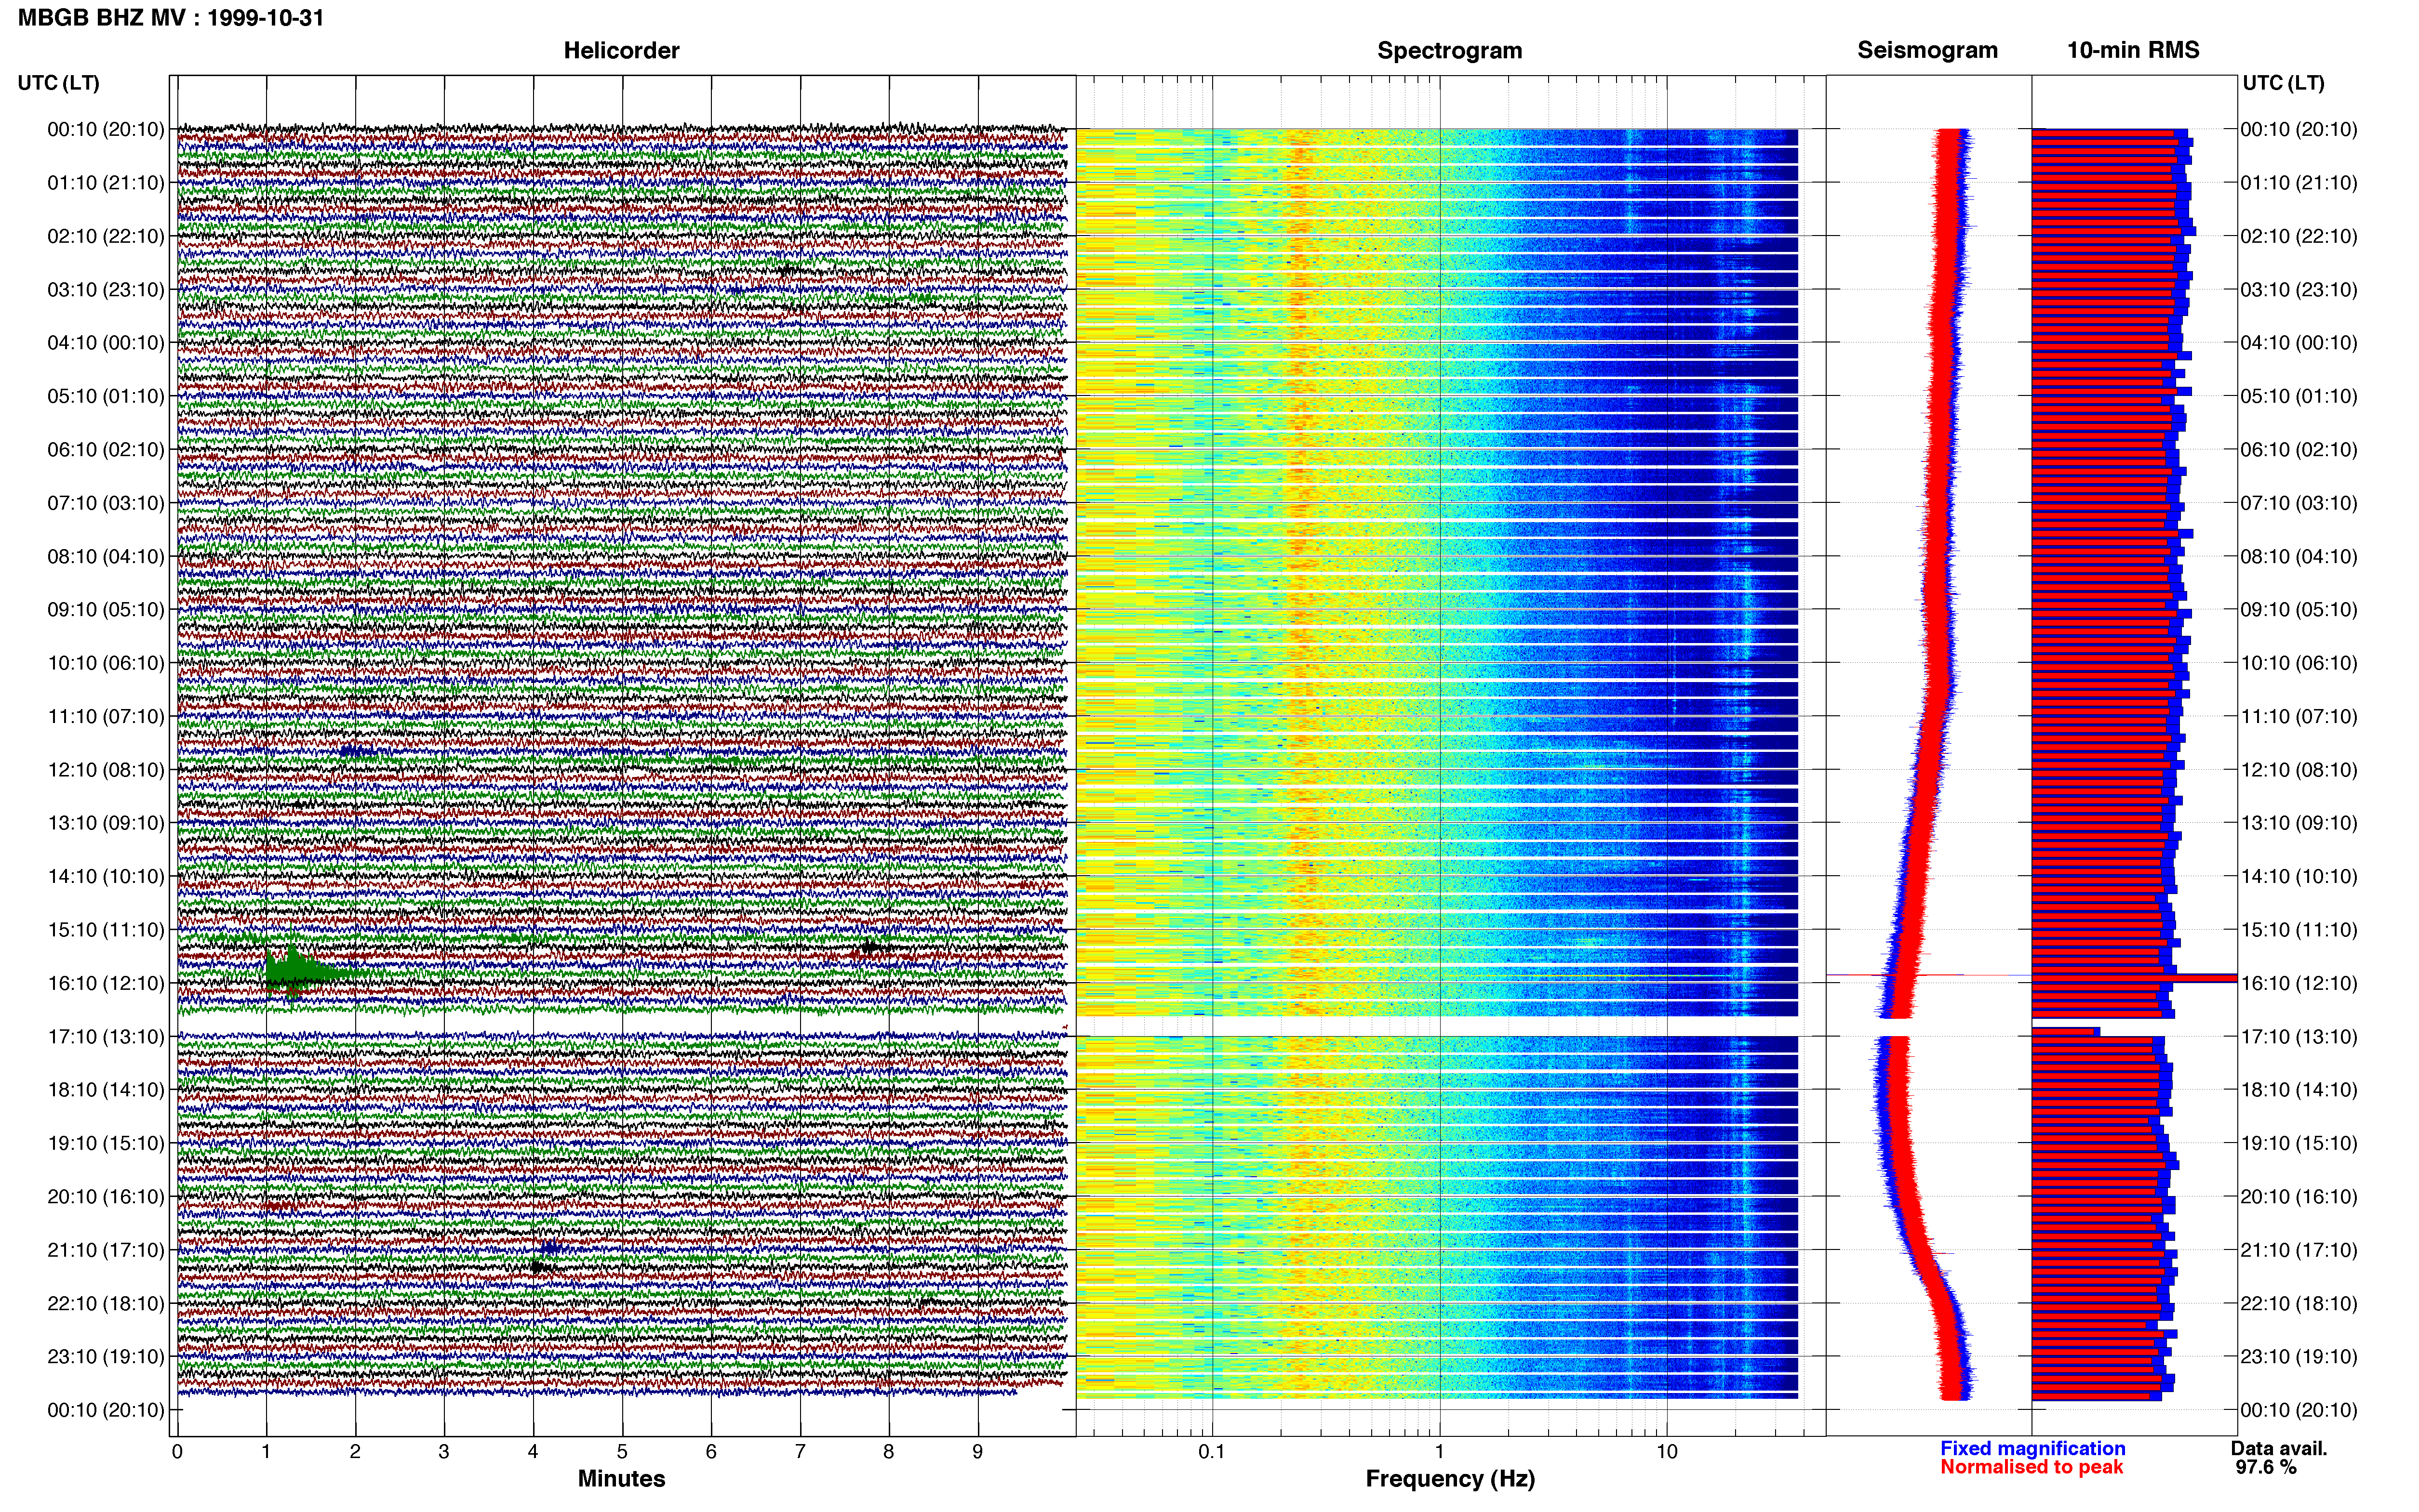
Task: Click the red spike line in Seismogram panel
Action: (x=1928, y=975)
